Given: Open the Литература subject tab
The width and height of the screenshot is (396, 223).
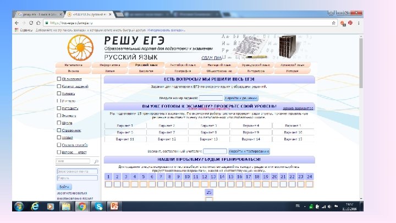Looking at the screenshot, I should coord(256,71).
